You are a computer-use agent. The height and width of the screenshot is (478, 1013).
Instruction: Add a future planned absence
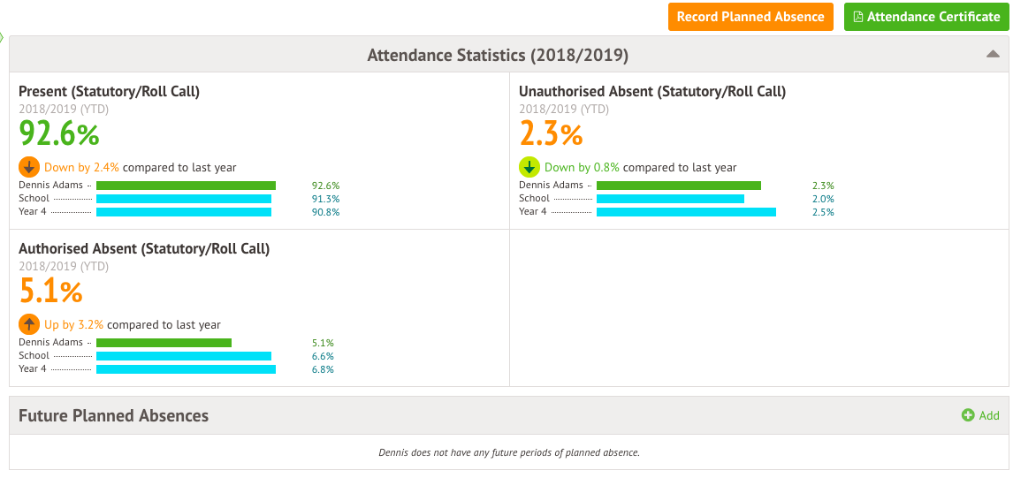click(x=981, y=415)
